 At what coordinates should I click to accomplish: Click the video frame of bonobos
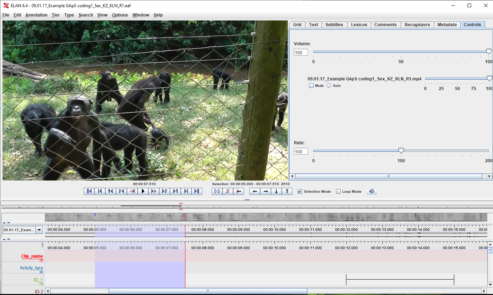(x=145, y=100)
